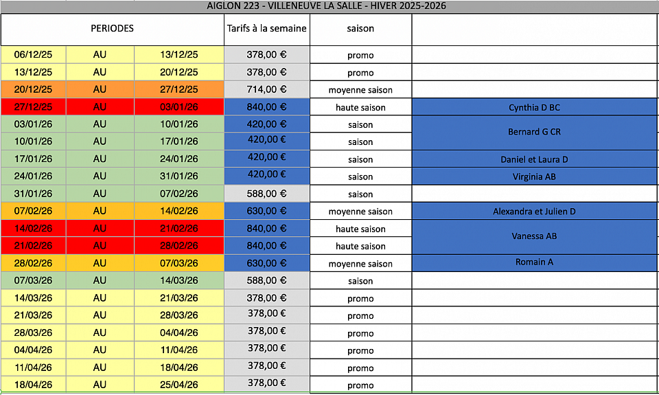Select the Tarifs à la semaine header

tap(266, 29)
